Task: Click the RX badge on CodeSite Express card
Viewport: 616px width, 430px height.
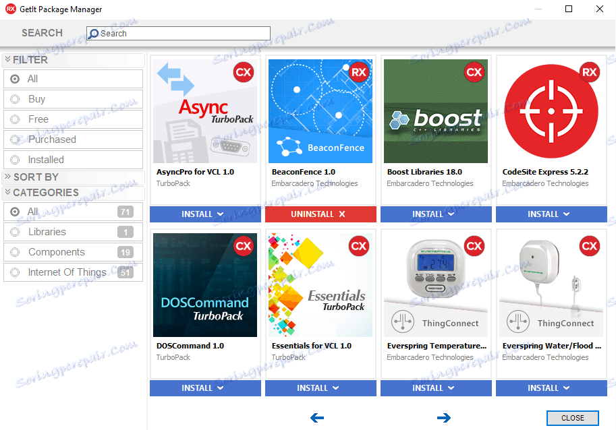Action: (590, 72)
